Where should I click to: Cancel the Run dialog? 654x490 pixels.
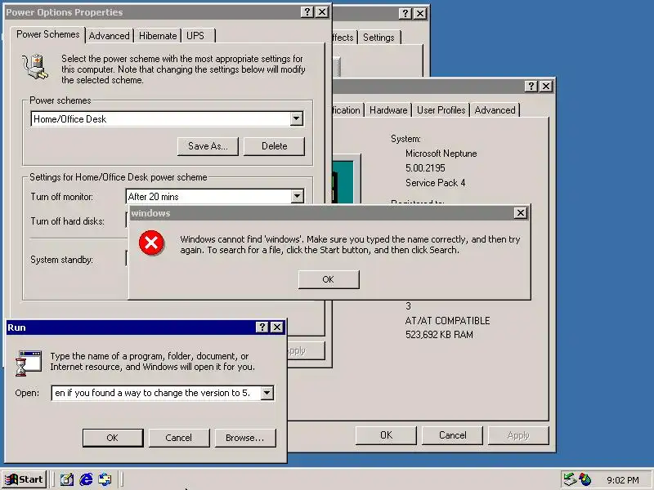pyautogui.click(x=178, y=438)
